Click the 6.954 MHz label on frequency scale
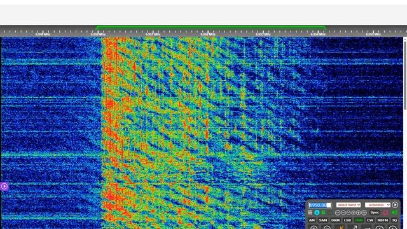 [x=318, y=34]
